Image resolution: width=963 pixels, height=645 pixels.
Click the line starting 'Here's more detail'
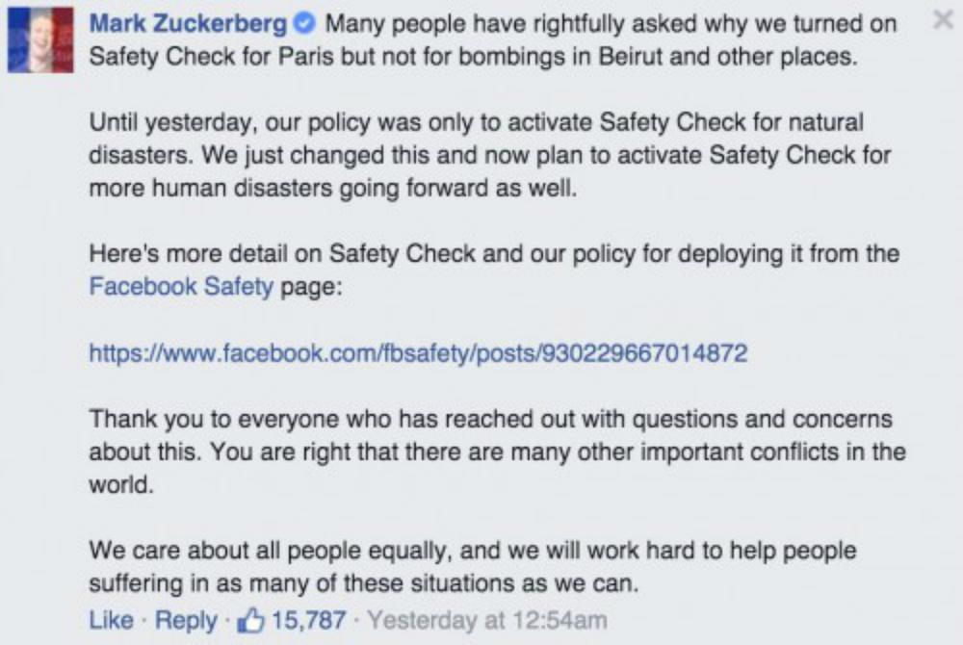(494, 254)
